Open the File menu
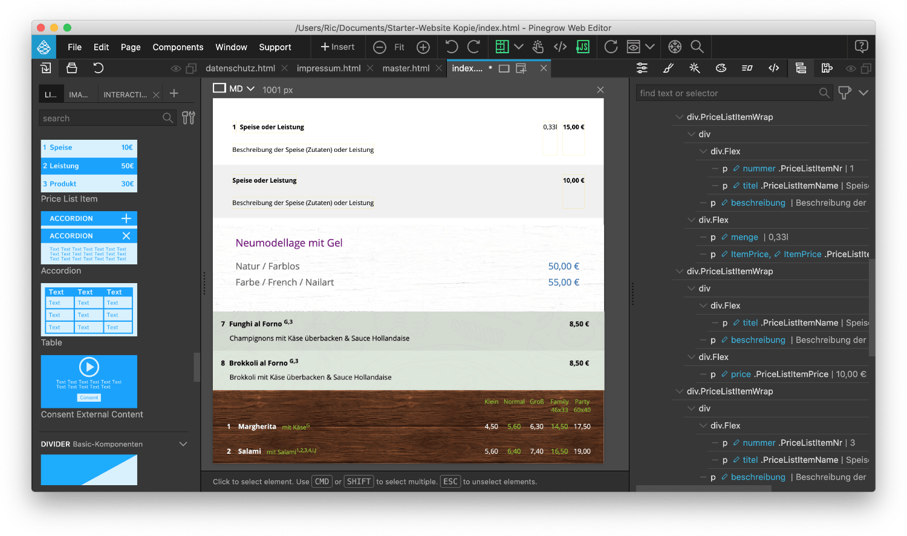 [x=75, y=47]
